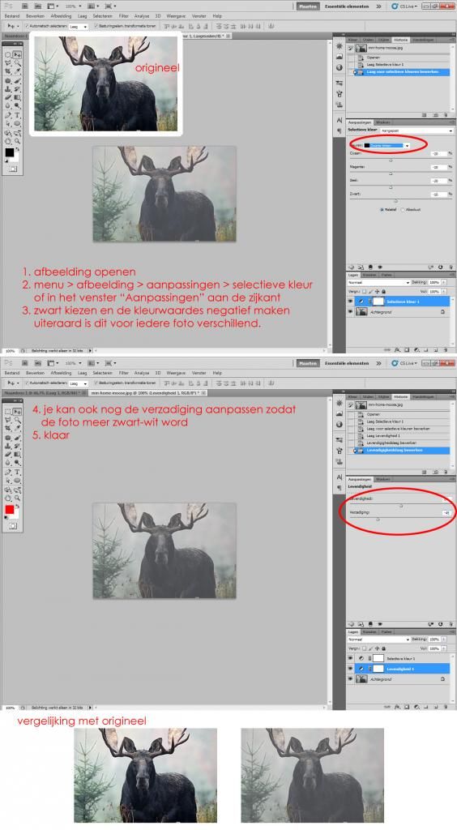Image resolution: width=457 pixels, height=830 pixels.
Task: Open the Afbeelding menu in top window
Action: [x=61, y=16]
